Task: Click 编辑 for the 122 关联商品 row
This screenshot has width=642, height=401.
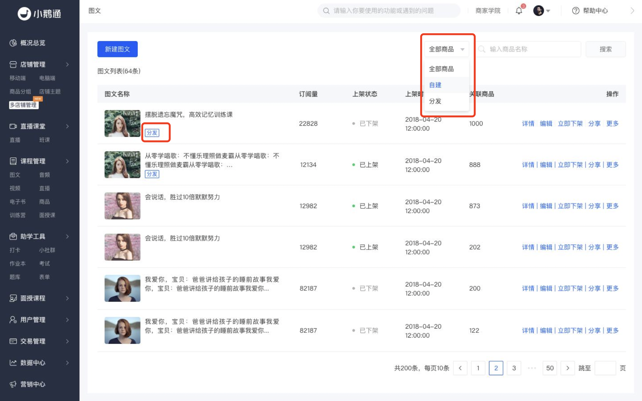Action: [x=546, y=330]
